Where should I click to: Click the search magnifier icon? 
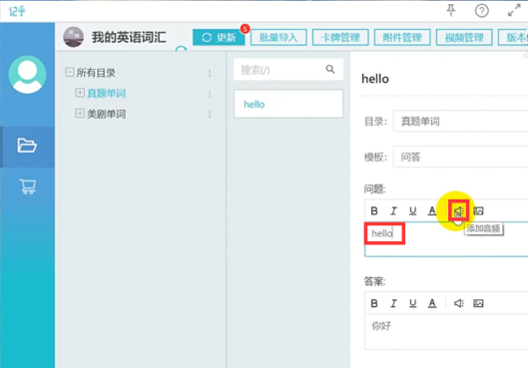click(x=330, y=70)
